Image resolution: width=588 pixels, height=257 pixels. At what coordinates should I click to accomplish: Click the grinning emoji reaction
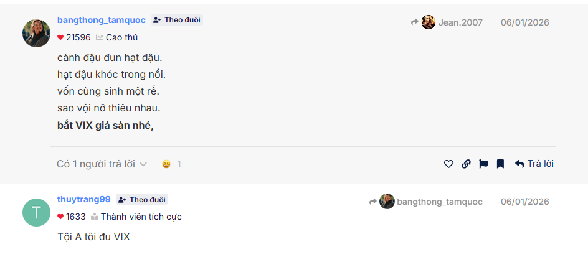click(x=166, y=164)
